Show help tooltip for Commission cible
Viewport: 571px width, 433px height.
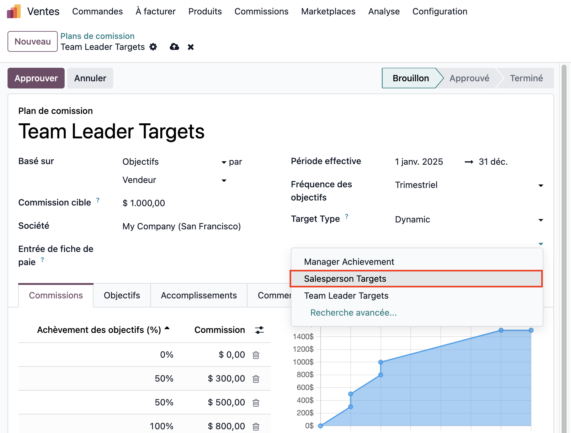(98, 200)
